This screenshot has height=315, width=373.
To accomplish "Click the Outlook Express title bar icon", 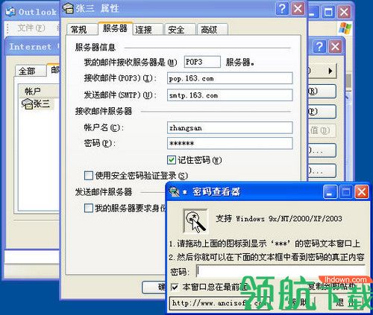I will coord(10,12).
